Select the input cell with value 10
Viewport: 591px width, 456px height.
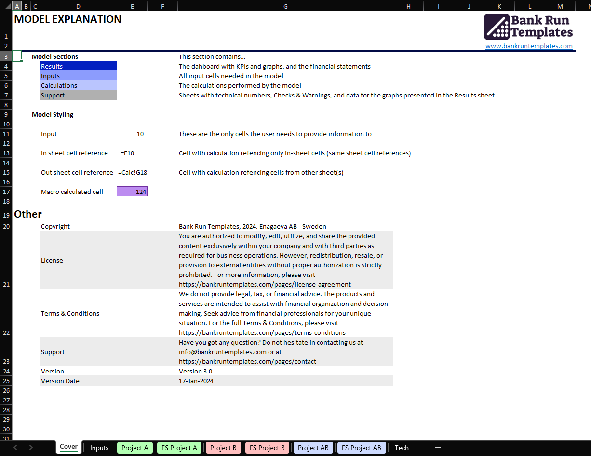[x=132, y=134]
